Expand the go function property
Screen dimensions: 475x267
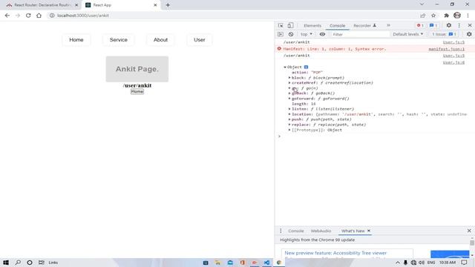(x=289, y=88)
